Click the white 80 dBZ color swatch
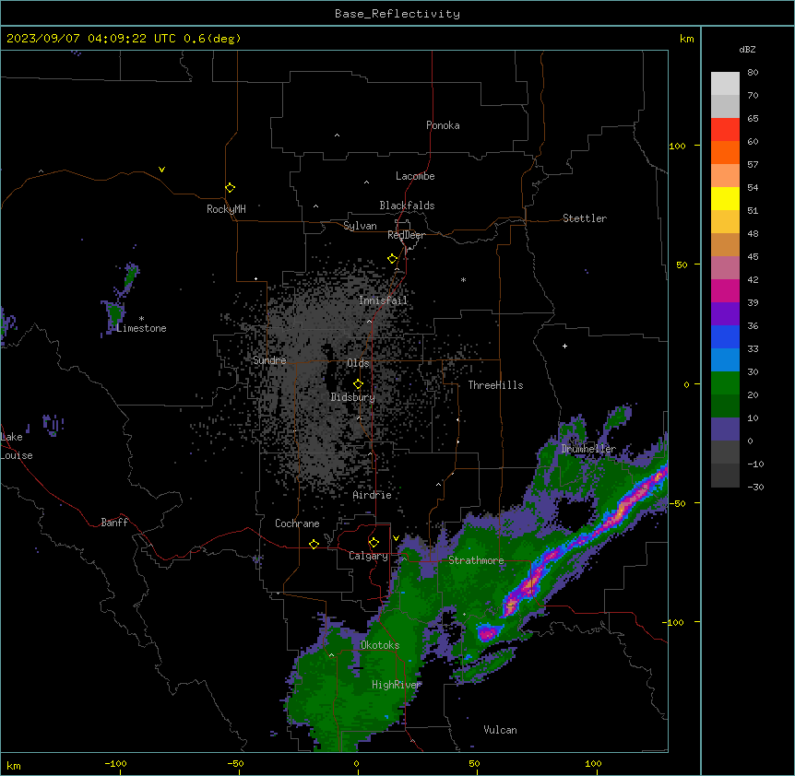795x776 pixels. click(x=725, y=83)
